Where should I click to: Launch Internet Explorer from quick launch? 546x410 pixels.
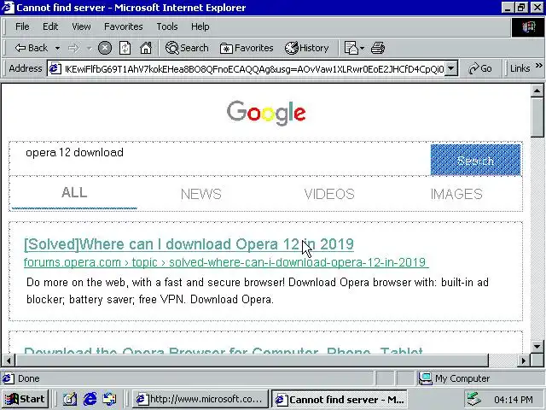click(x=90, y=399)
